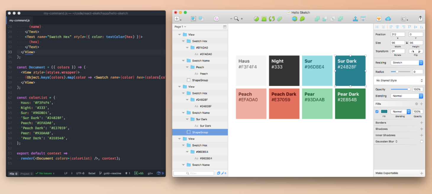Viewport: 432px width, 194px height.
Task: Select the Transform tool icon
Action: [264, 19]
